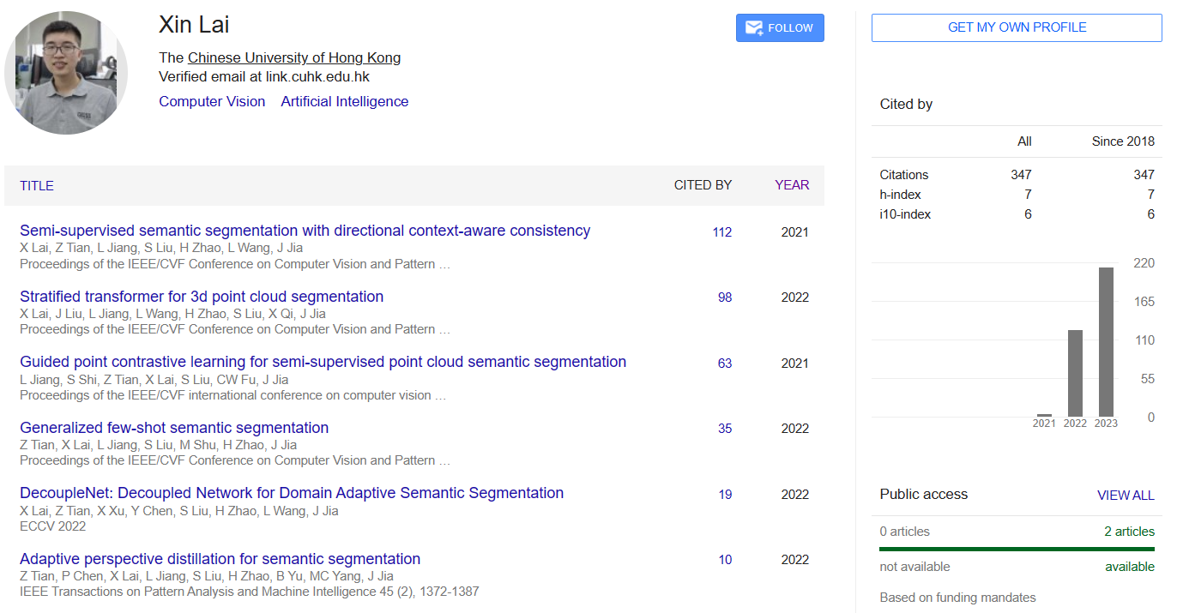Select the Artificial Intelligence interest label
The height and width of the screenshot is (613, 1177).
[344, 101]
